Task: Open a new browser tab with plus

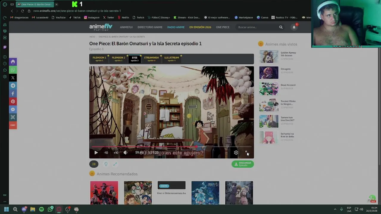Action: click(x=56, y=4)
